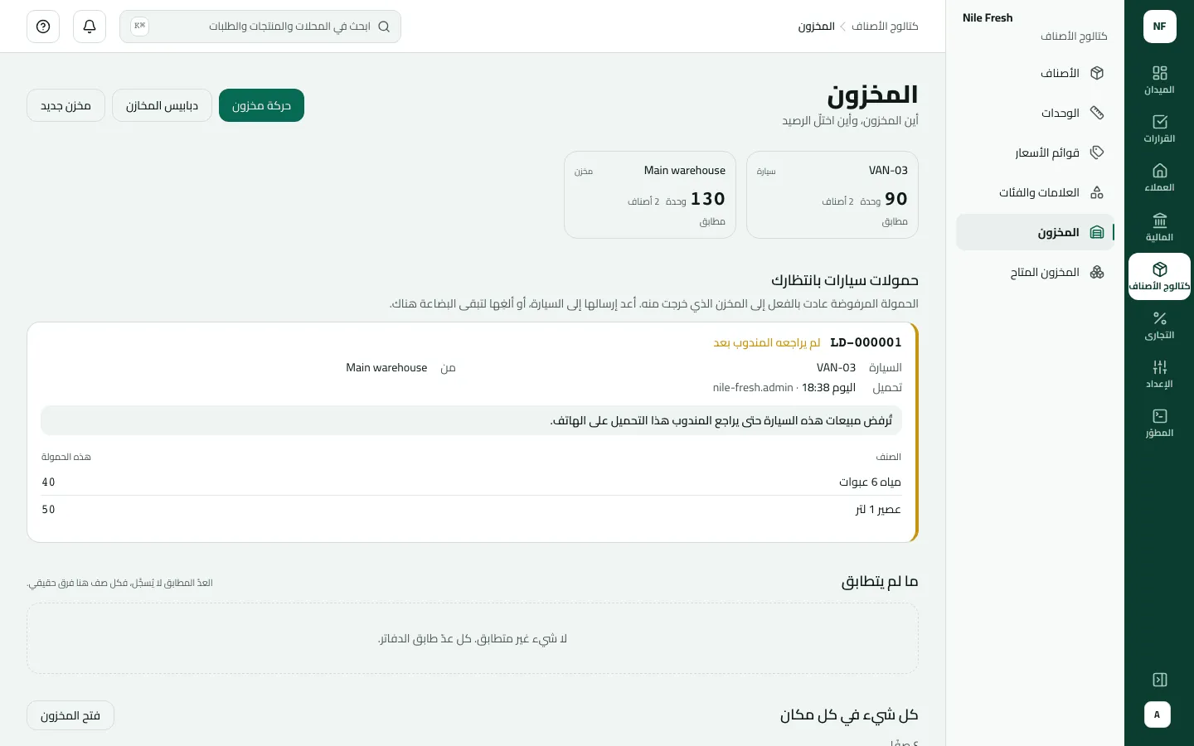Open الإعداد from the green rail
This screenshot has width=1194, height=746.
tap(1159, 375)
